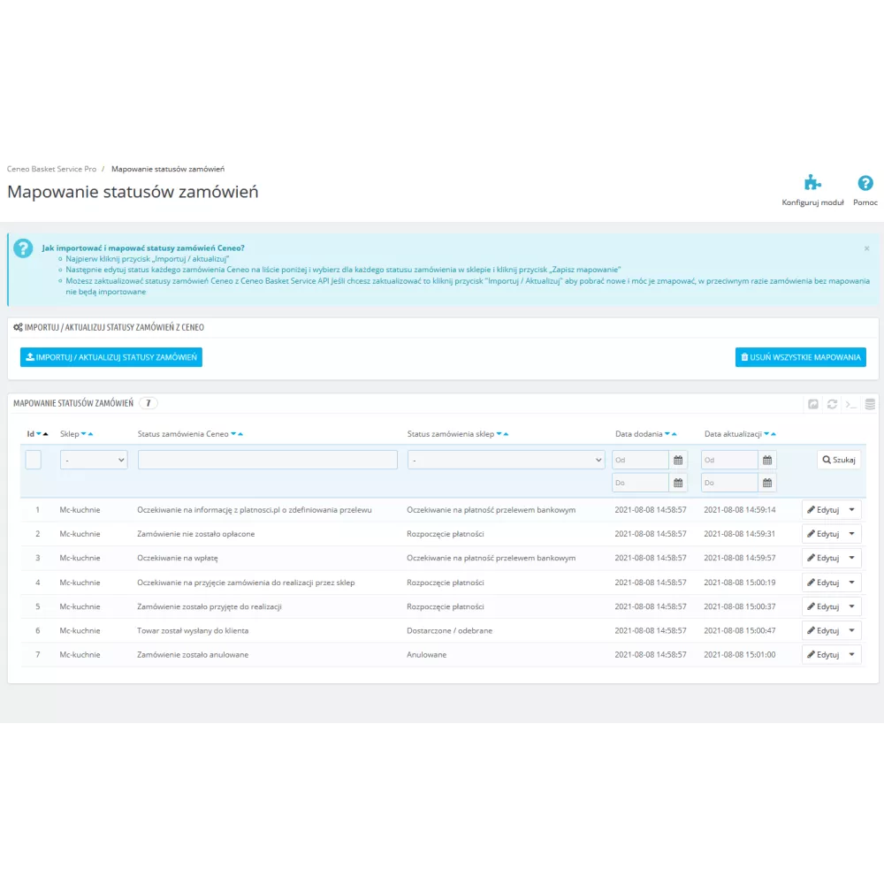The width and height of the screenshot is (884, 884).
Task: Open the Sklep filter dropdown
Action: click(x=94, y=460)
